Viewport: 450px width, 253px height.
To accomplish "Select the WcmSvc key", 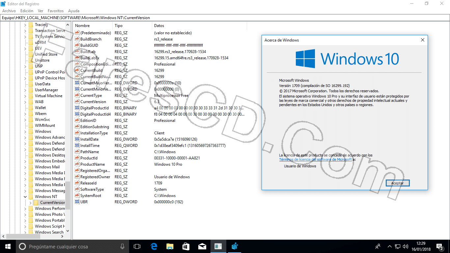I will click(42, 120).
